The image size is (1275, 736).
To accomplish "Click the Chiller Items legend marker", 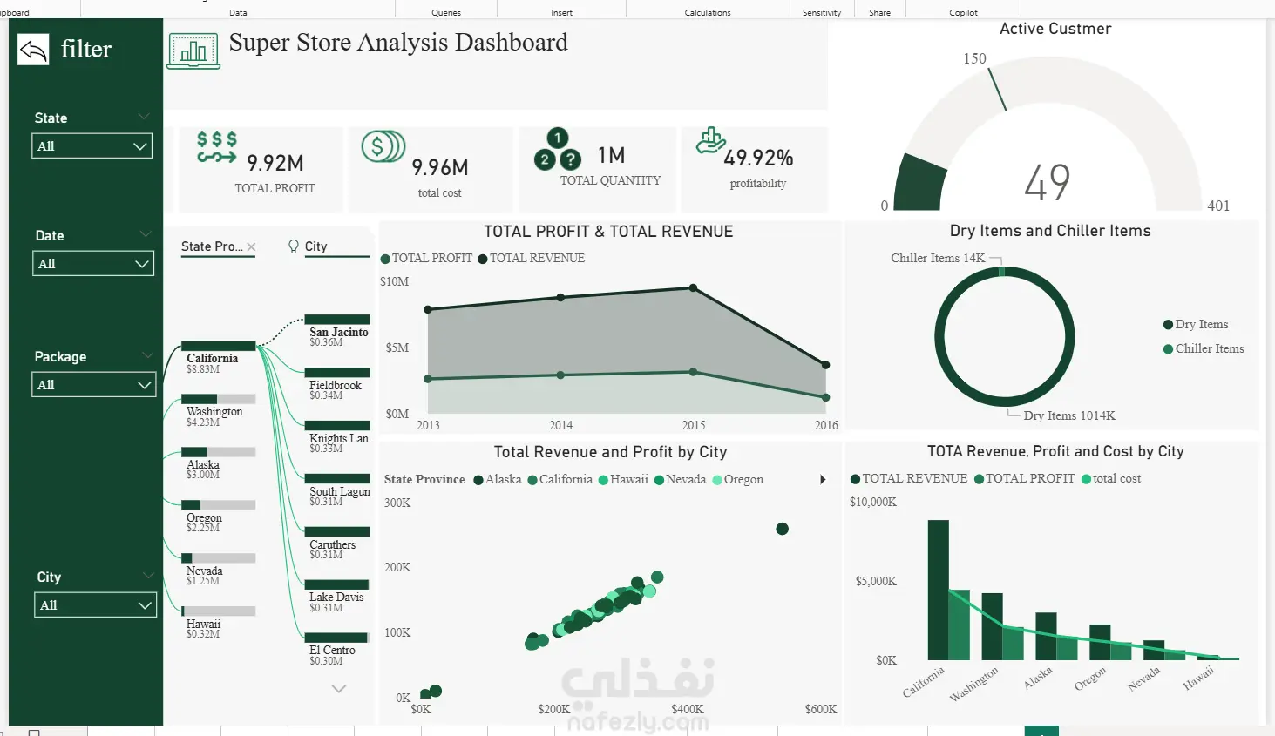I will [1168, 349].
